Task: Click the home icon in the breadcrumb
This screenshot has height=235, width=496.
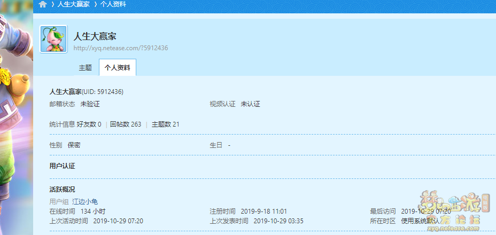Action: 43,4
